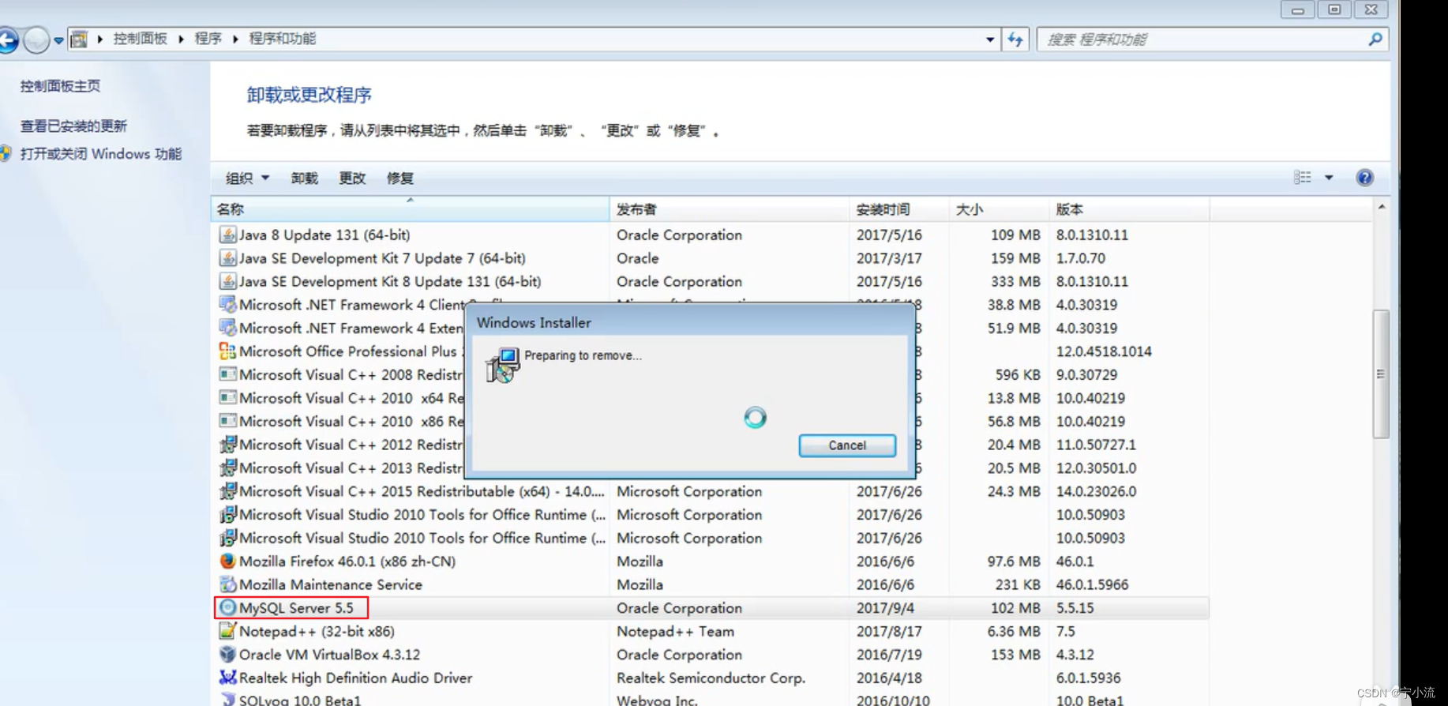
Task: Open 查看已安装的更新 link
Action: [73, 126]
